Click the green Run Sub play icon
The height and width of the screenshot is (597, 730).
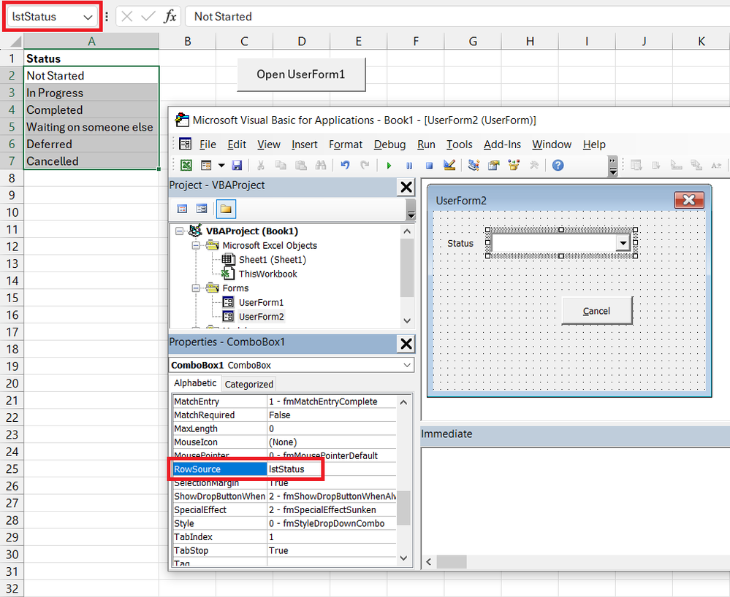click(x=389, y=166)
